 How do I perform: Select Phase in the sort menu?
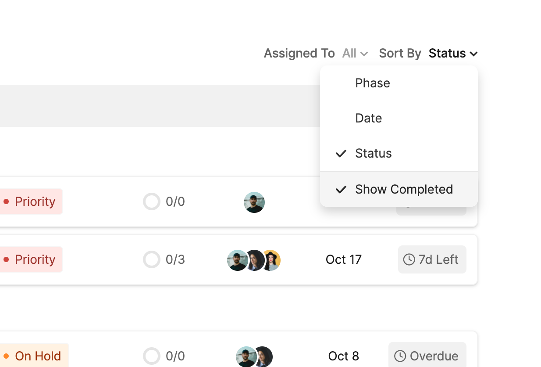coord(373,83)
